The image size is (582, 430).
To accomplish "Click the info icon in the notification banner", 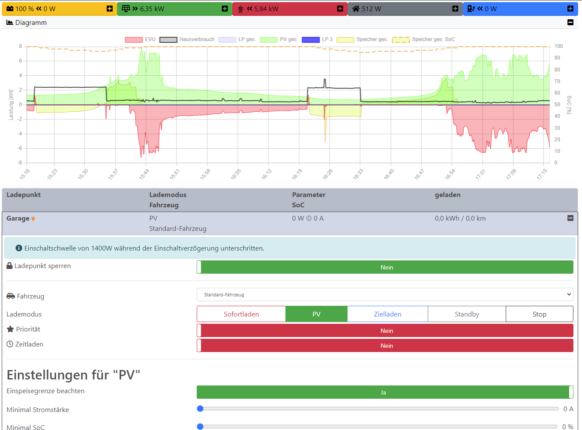I will [x=19, y=248].
